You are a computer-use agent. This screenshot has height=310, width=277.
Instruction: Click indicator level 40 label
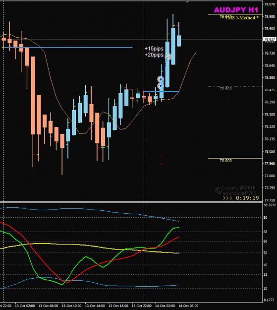265,265
